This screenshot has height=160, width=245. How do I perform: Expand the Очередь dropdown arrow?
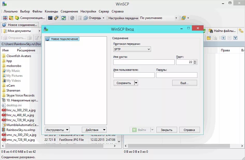tap(103, 18)
